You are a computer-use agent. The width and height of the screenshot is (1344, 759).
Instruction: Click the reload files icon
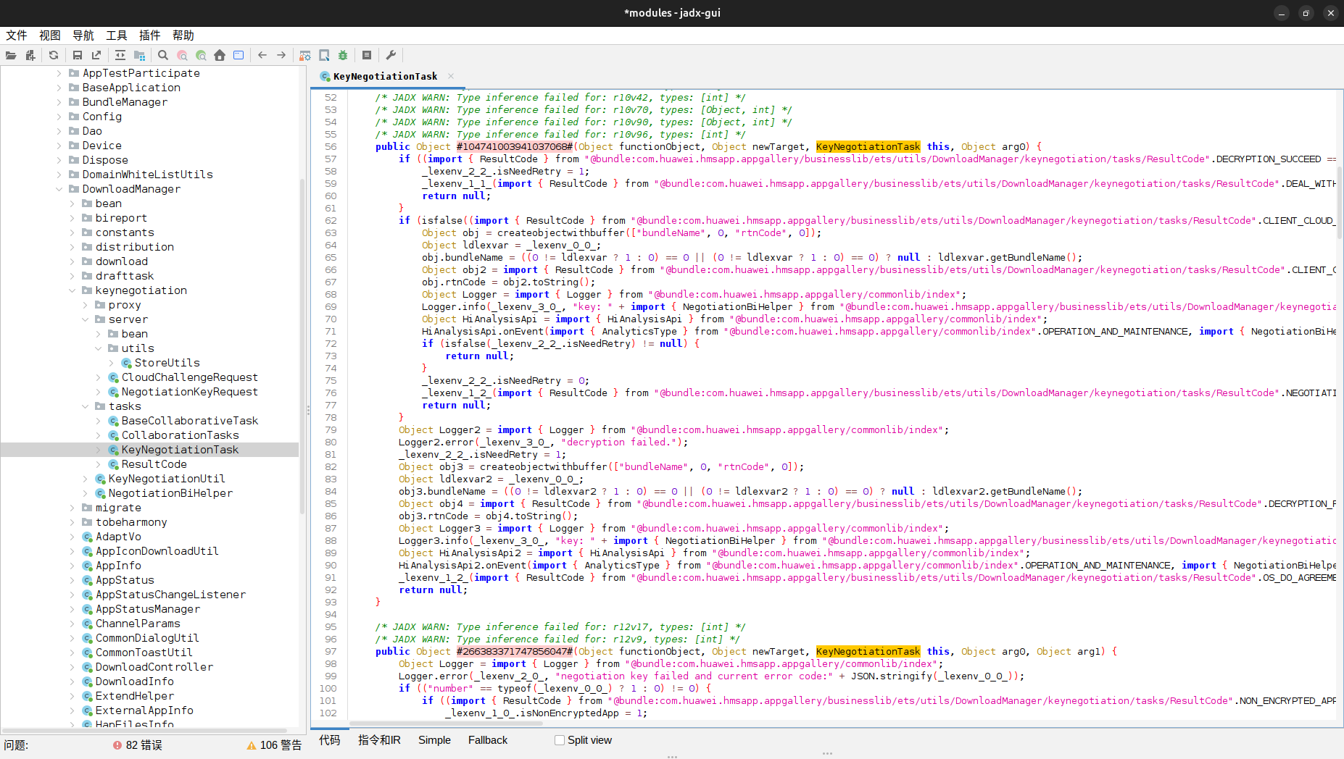coord(54,55)
